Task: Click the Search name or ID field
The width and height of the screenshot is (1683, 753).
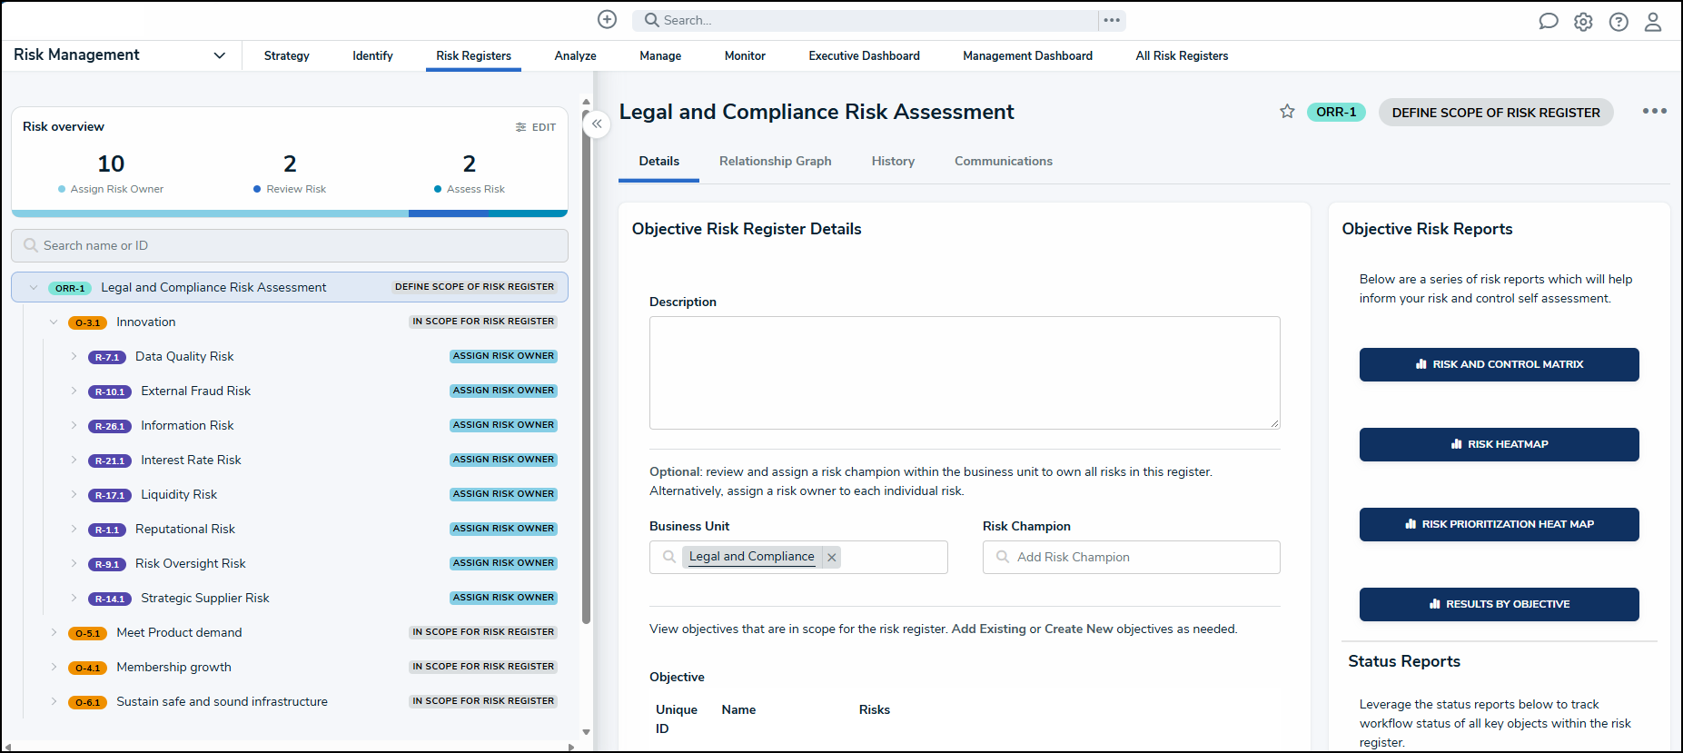Action: click(x=290, y=246)
